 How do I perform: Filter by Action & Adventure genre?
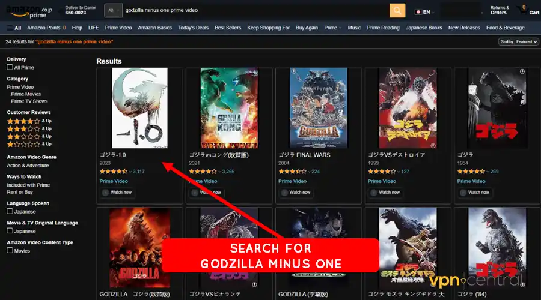point(28,166)
